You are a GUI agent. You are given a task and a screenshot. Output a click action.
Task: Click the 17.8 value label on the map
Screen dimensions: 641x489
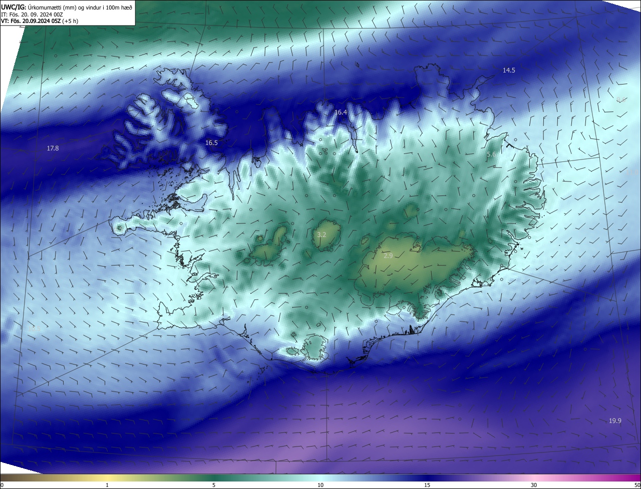[x=53, y=148]
